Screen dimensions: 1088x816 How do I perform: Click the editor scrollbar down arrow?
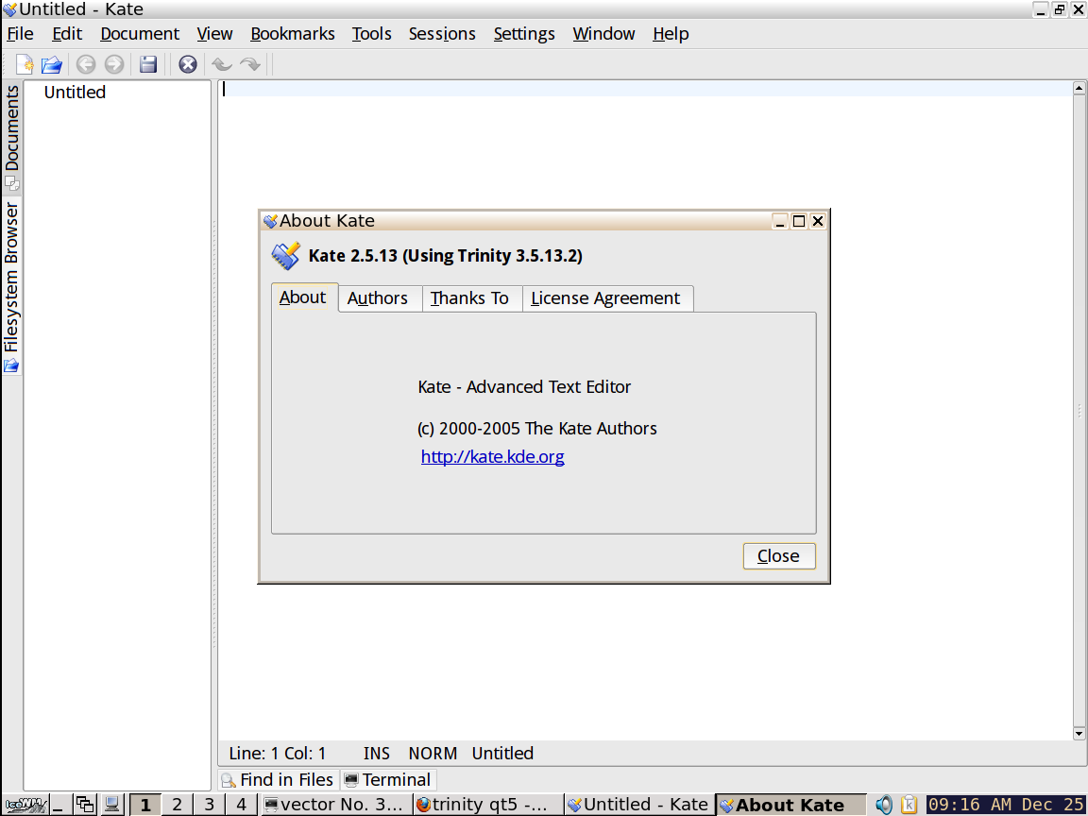pyautogui.click(x=1079, y=734)
